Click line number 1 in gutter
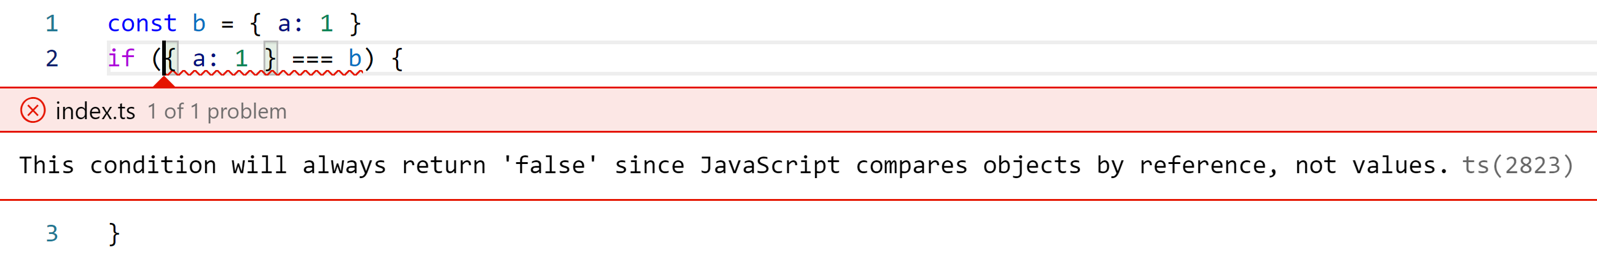 tap(52, 24)
